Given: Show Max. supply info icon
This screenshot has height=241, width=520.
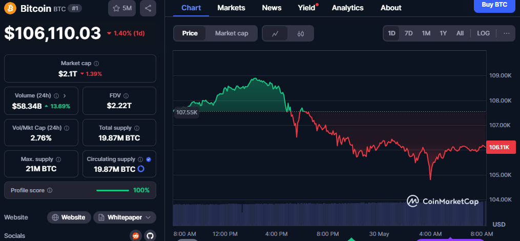Looking at the screenshot, I should pyautogui.click(x=58, y=159).
